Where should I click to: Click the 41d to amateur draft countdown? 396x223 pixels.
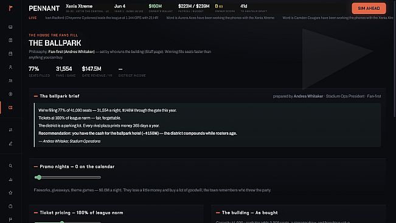click(x=244, y=6)
